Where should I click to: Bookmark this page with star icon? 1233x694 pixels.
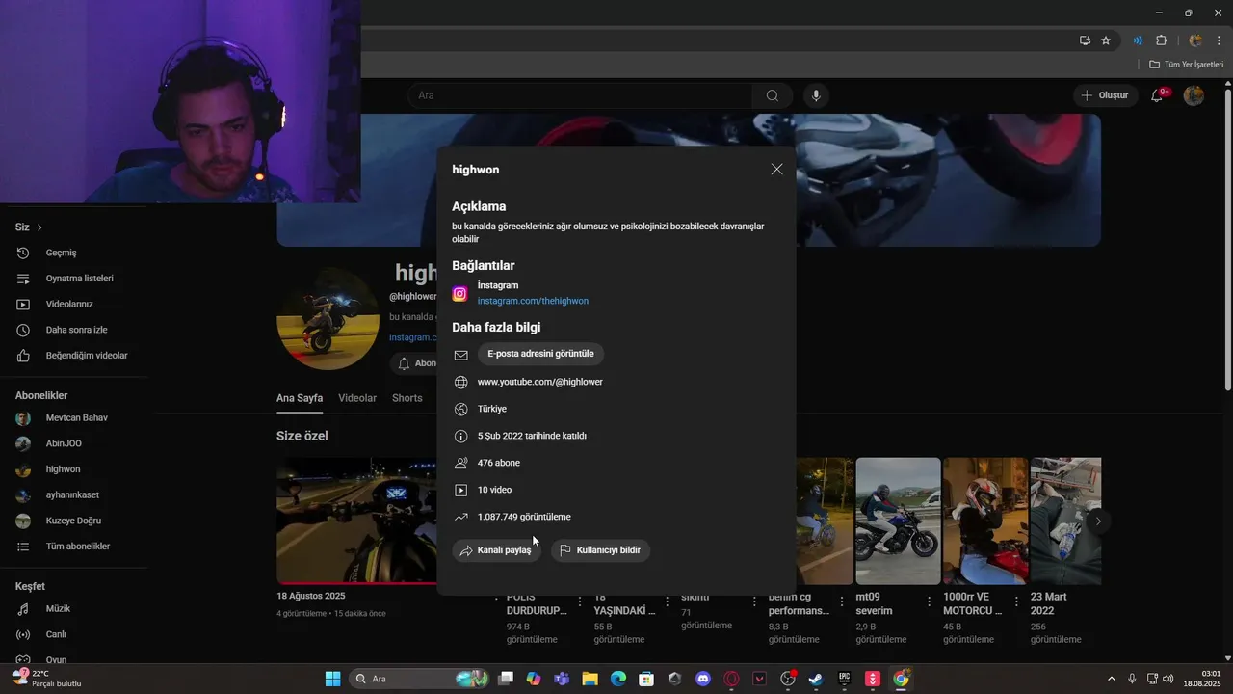pos(1106,40)
